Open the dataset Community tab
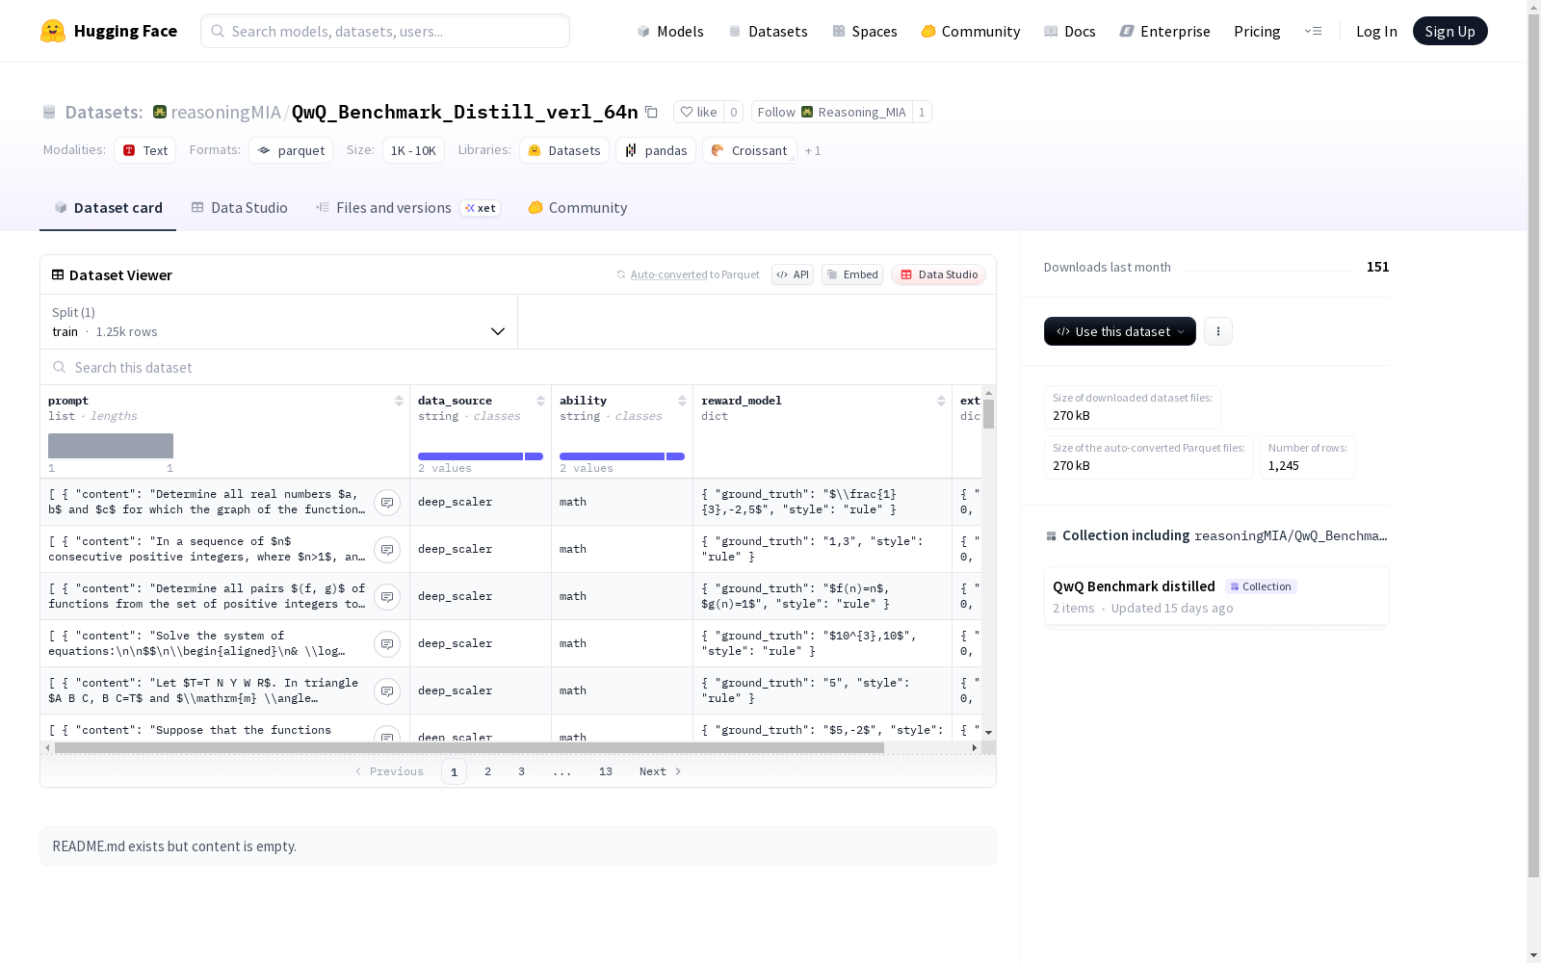 coord(578,207)
